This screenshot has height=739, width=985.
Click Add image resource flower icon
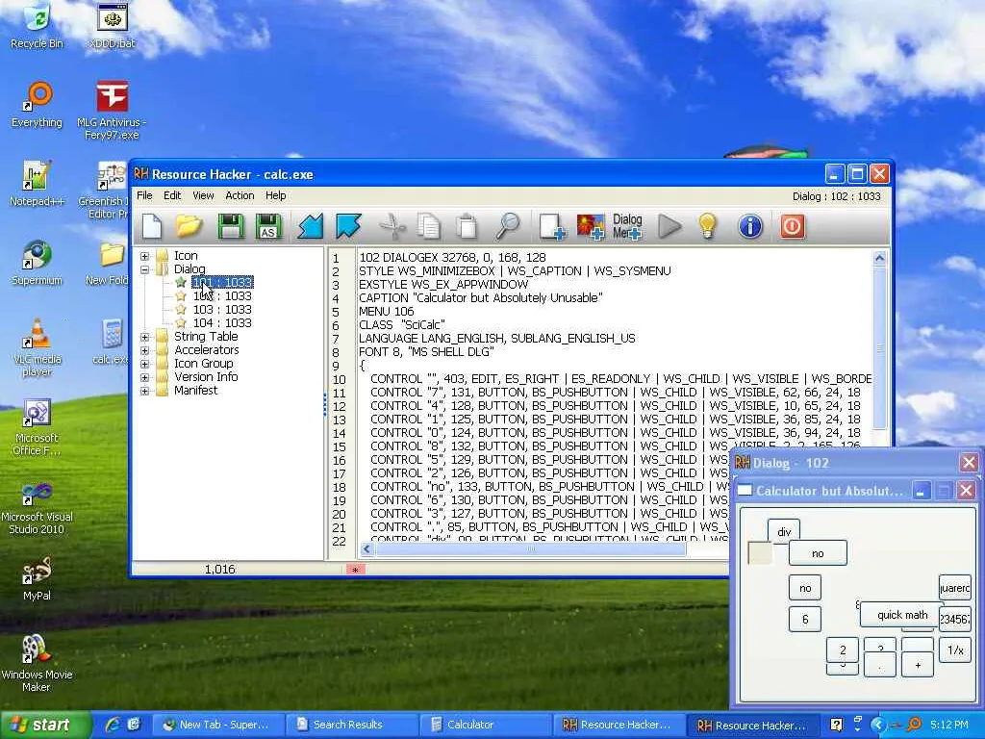point(591,226)
